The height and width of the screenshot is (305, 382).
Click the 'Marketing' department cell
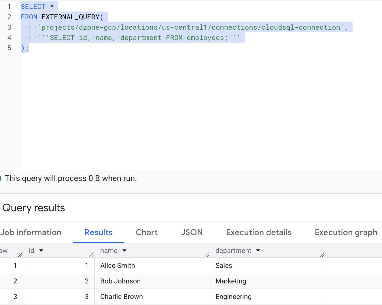pos(267,281)
